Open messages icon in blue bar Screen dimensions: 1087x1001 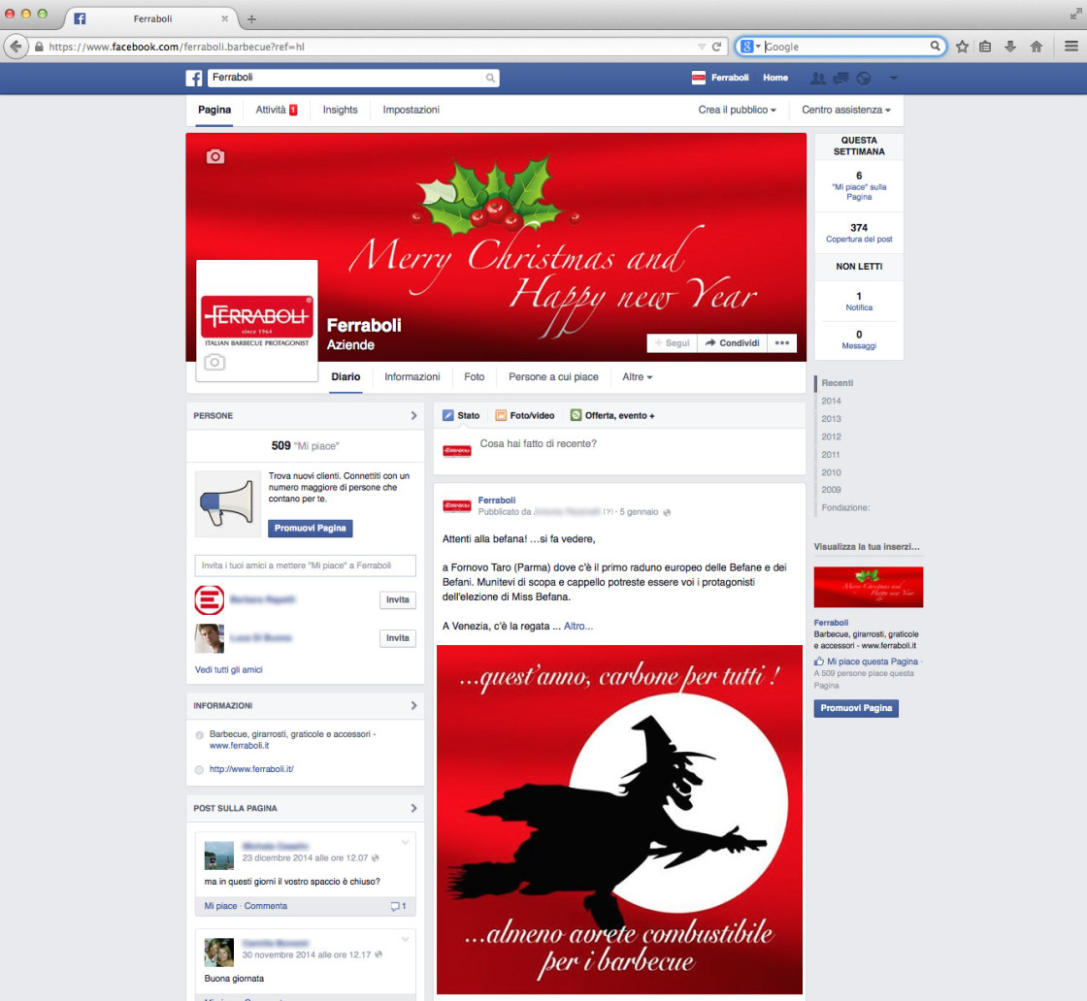(840, 79)
